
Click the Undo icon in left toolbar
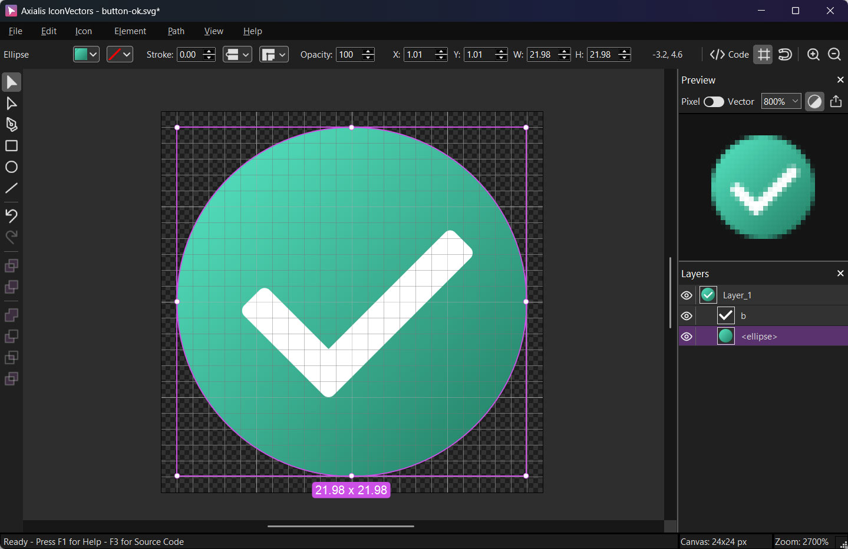click(x=11, y=215)
